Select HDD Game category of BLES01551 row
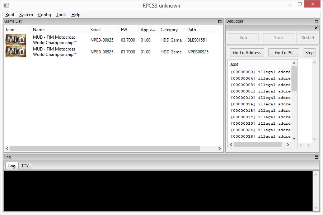The width and height of the screenshot is (323, 215). 171,40
